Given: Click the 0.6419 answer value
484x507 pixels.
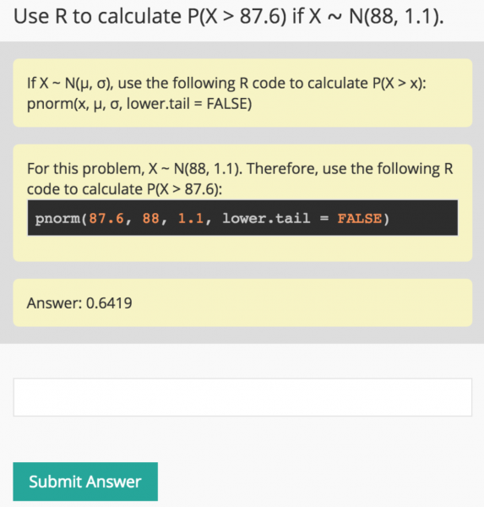Looking at the screenshot, I should [109, 303].
